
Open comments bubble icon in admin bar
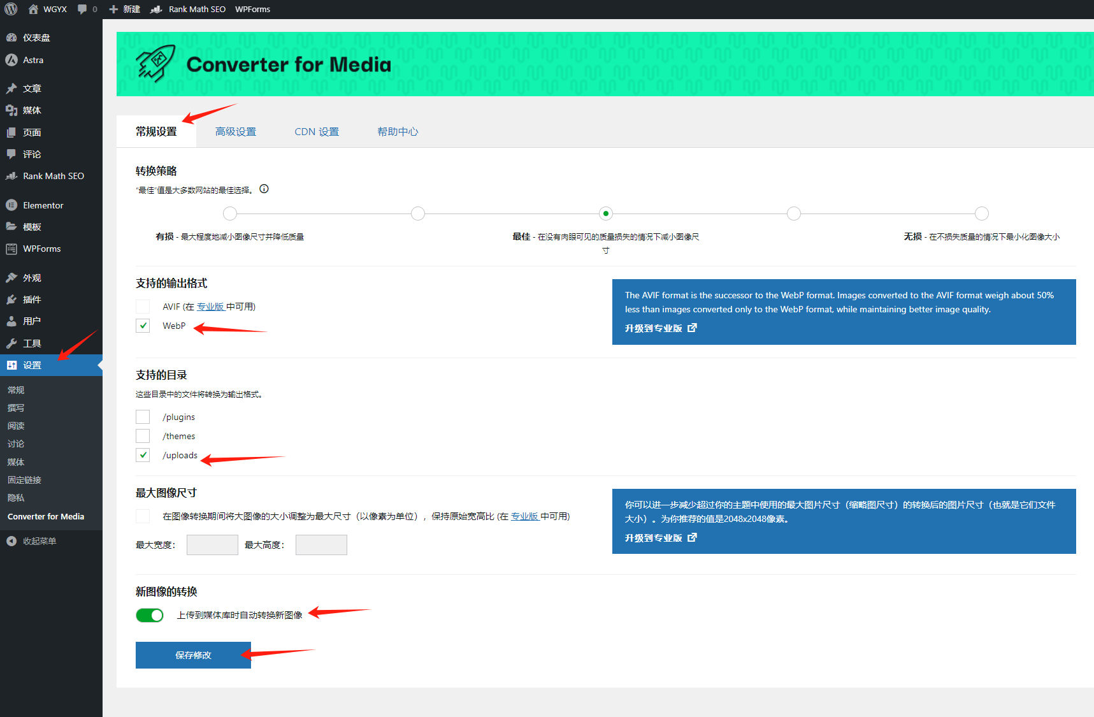[82, 9]
